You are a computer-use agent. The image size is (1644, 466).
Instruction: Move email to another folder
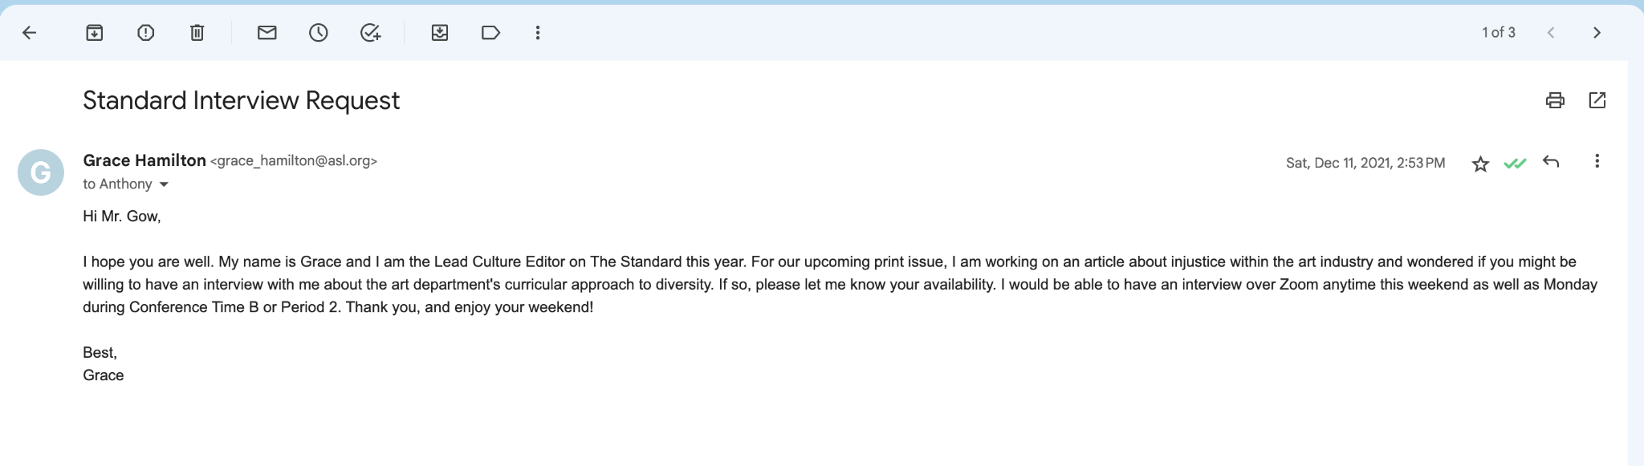tap(440, 33)
